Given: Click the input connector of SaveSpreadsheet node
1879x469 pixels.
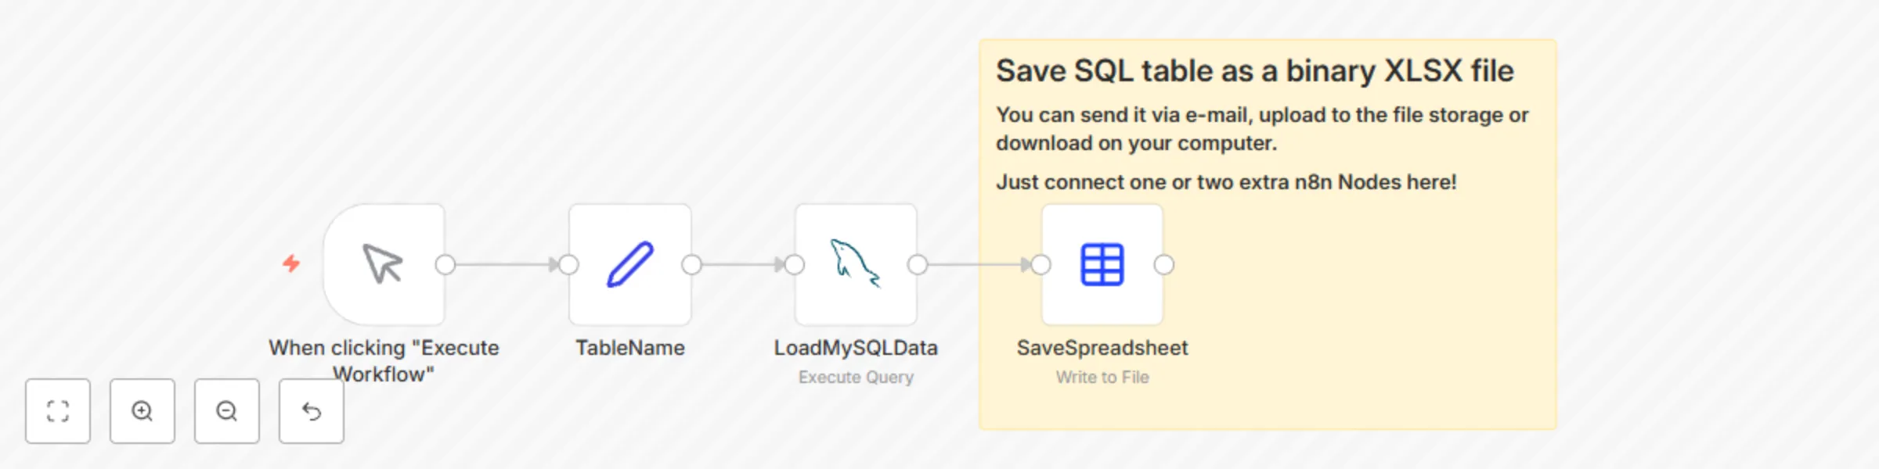Looking at the screenshot, I should (1040, 266).
